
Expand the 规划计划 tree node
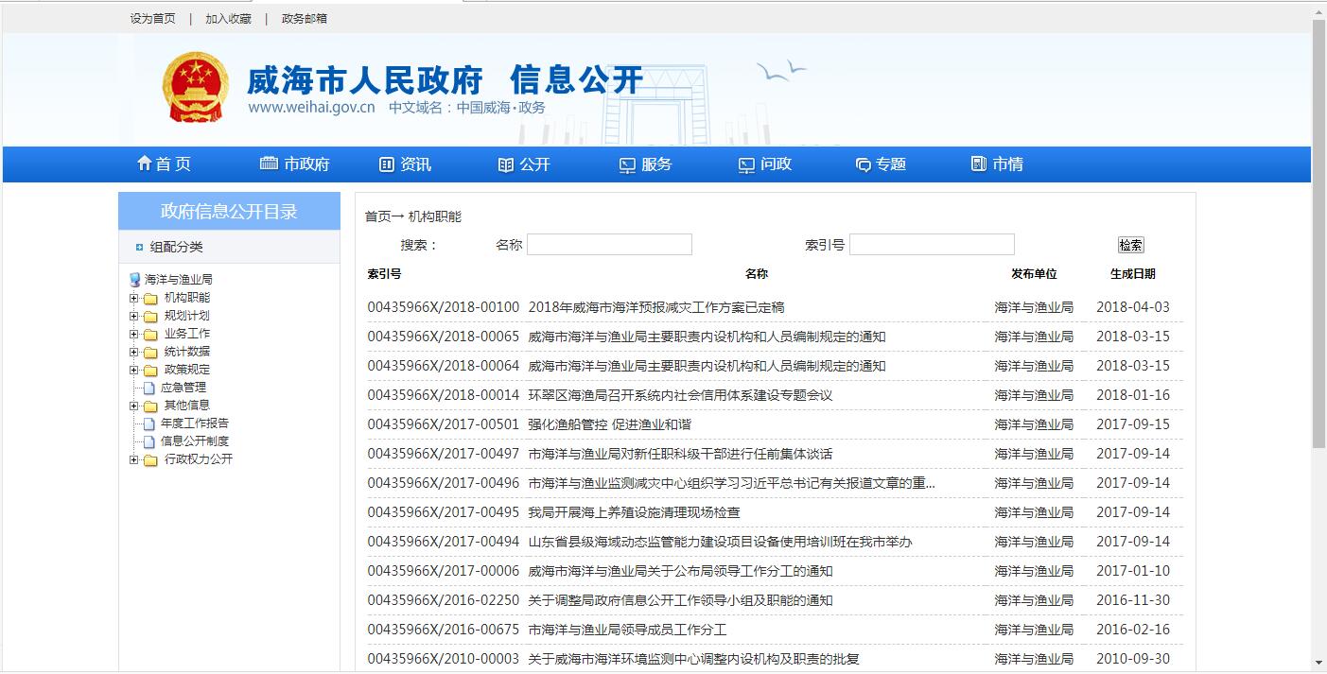[x=133, y=317]
